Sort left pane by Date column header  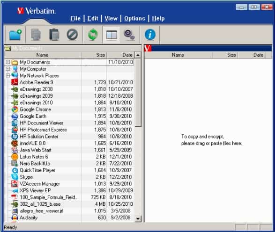click(120, 55)
